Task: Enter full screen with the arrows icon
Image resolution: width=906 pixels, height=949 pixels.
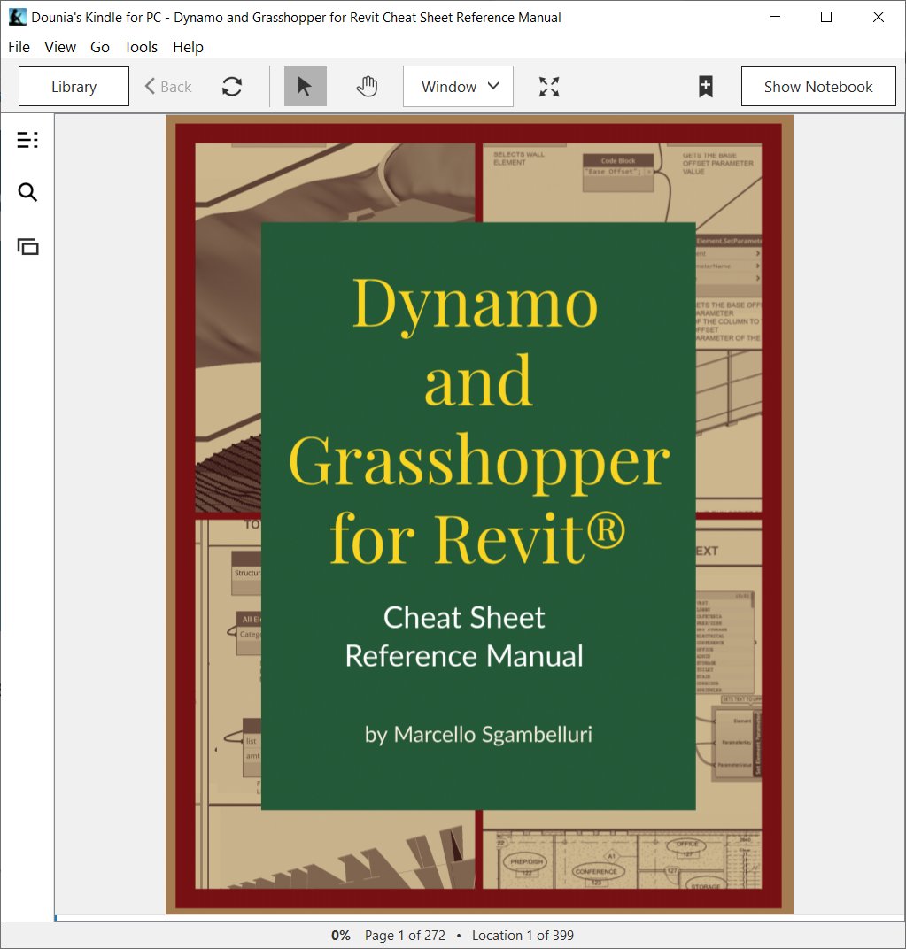Action: pos(549,87)
